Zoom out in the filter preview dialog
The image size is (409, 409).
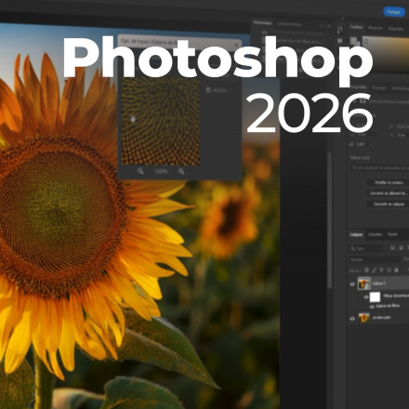tap(140, 171)
